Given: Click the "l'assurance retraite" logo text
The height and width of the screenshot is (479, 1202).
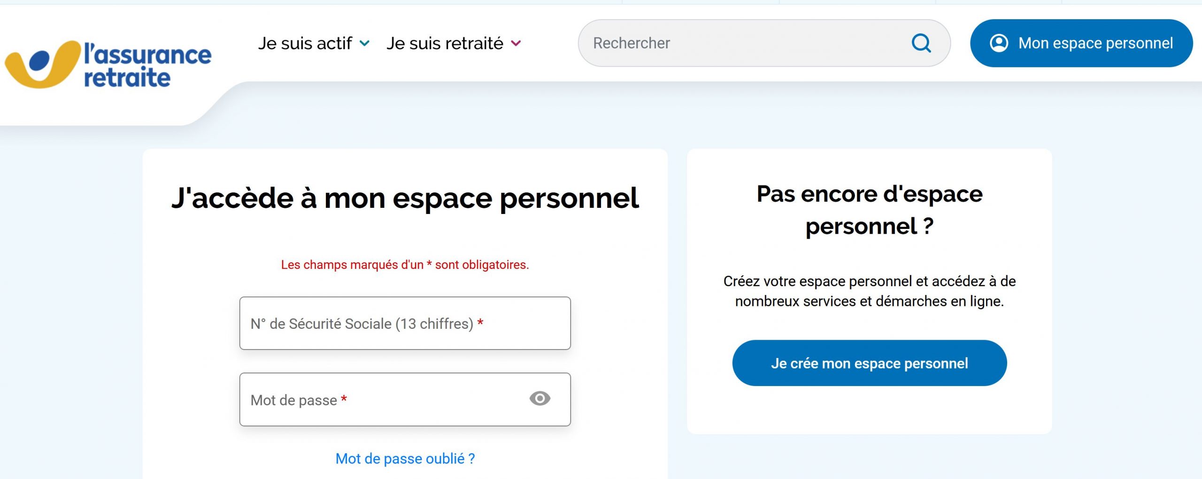Looking at the screenshot, I should point(147,66).
